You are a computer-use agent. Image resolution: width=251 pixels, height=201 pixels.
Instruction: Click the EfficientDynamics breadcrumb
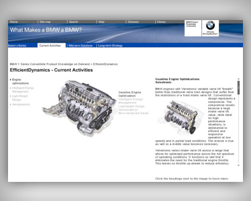click(105, 64)
